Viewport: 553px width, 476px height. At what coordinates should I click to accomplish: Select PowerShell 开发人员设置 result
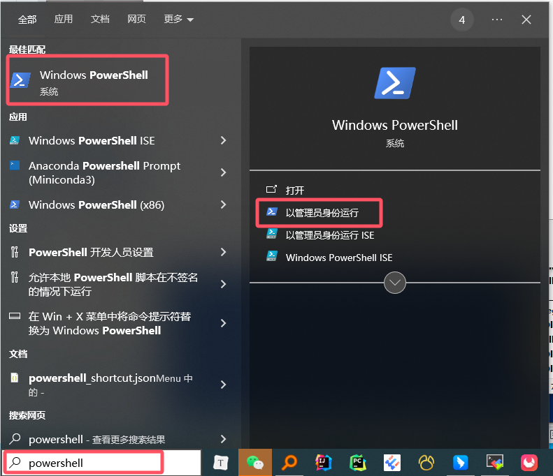click(91, 252)
